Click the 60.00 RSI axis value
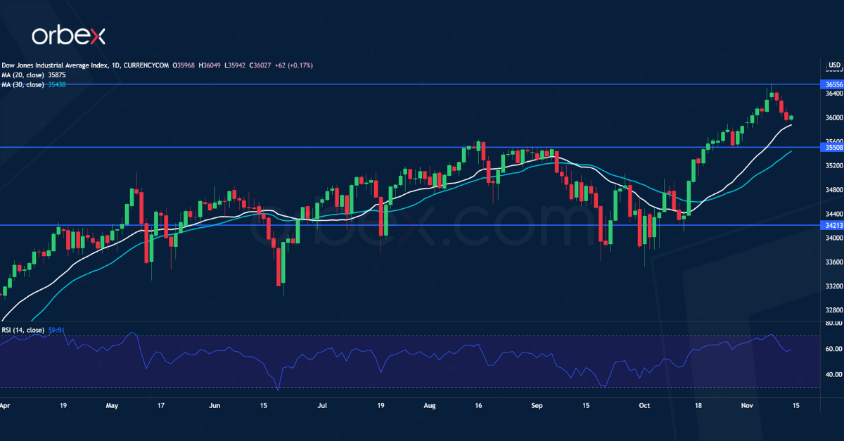The image size is (844, 441). pos(833,349)
